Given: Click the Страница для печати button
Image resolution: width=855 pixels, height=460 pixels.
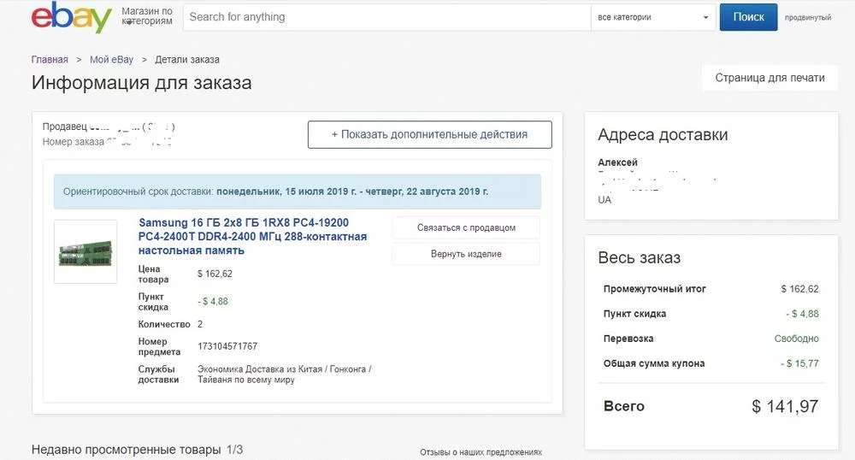Looking at the screenshot, I should tap(769, 78).
